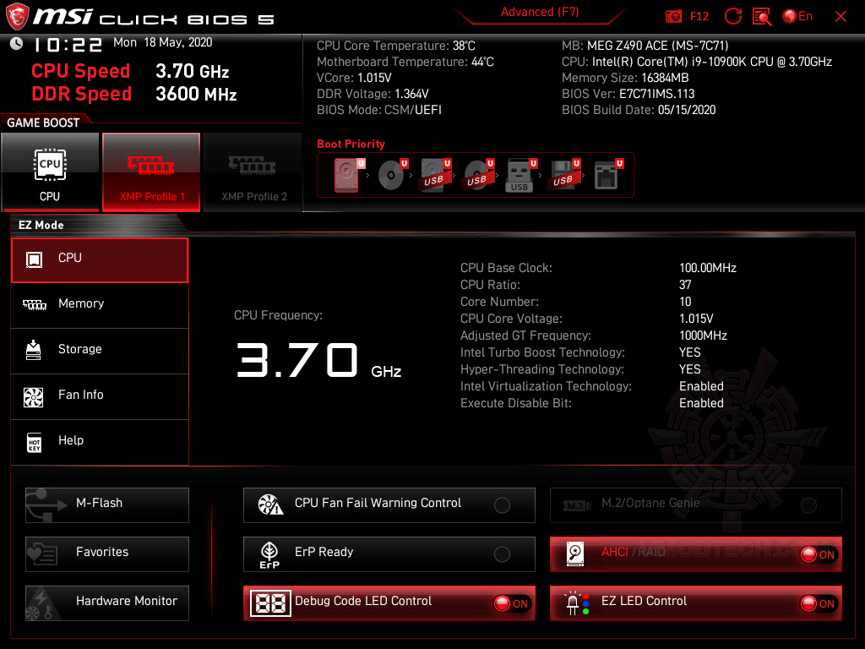Viewport: 865px width, 649px height.
Task: Open the Storage section
Action: tap(100, 351)
